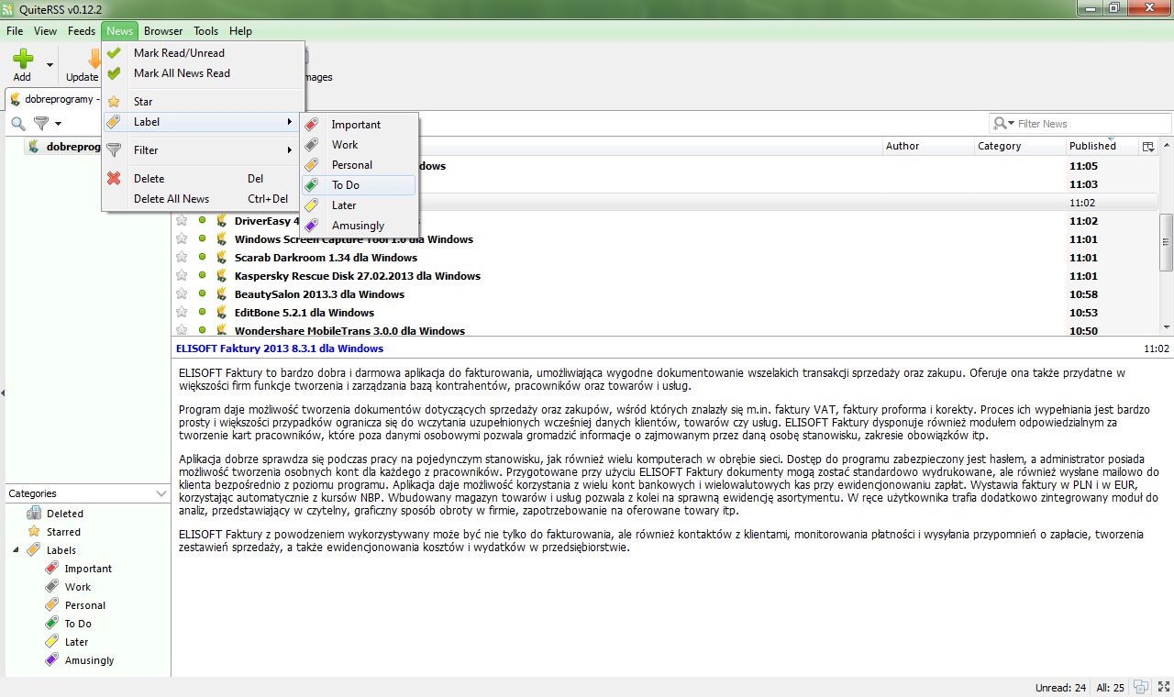Open the search options dropdown in Filter News
This screenshot has width=1174, height=697.
click(1003, 124)
